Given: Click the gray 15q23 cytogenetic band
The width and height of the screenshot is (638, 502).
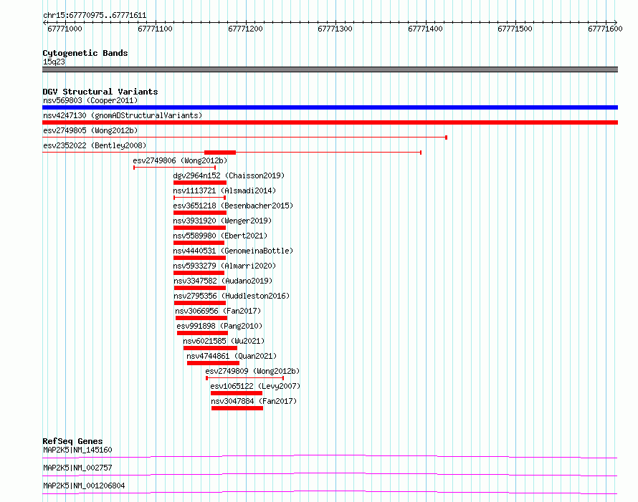Looking at the screenshot, I should point(330,69).
